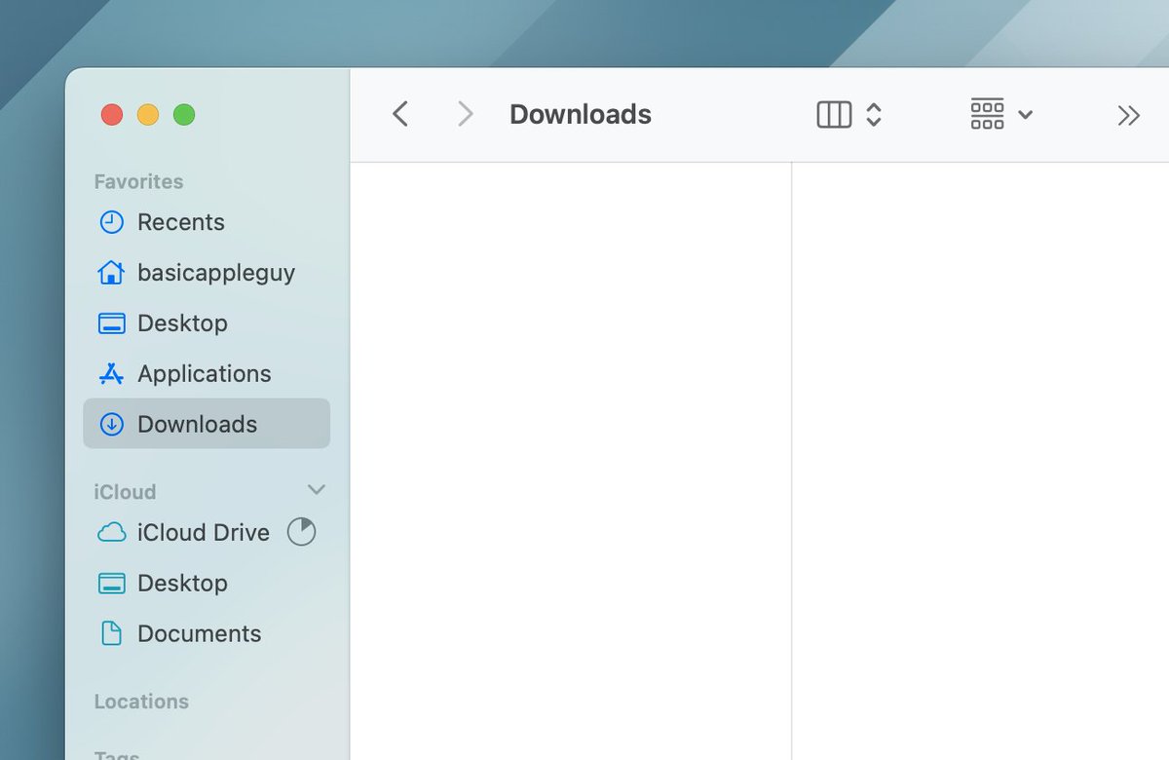Open the group-by dropdown chevron
Image resolution: width=1169 pixels, height=760 pixels.
point(1025,115)
